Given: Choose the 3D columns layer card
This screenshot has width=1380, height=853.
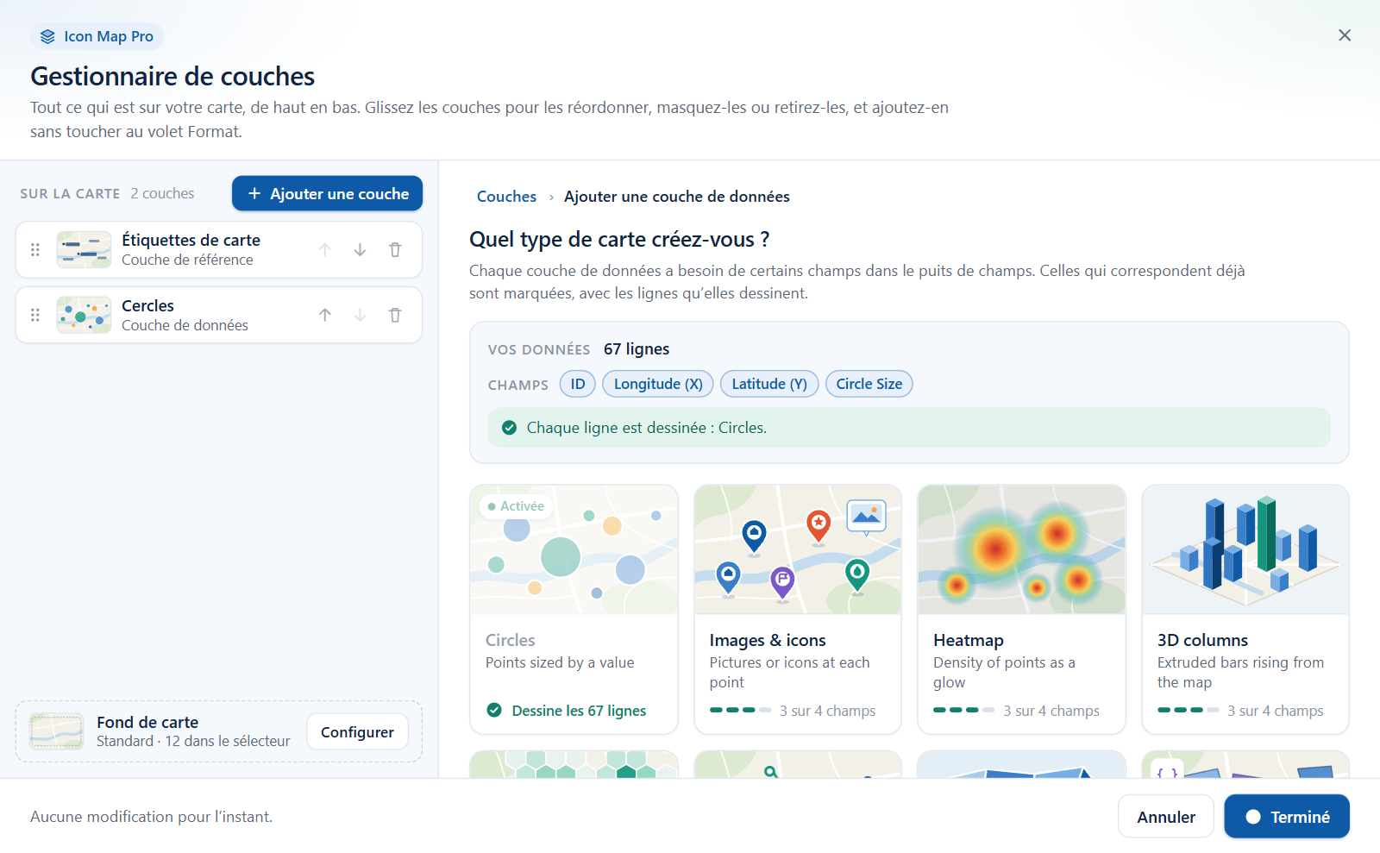Looking at the screenshot, I should [1245, 610].
